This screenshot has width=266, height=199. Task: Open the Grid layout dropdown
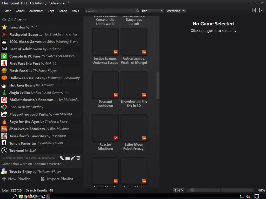[179, 190]
